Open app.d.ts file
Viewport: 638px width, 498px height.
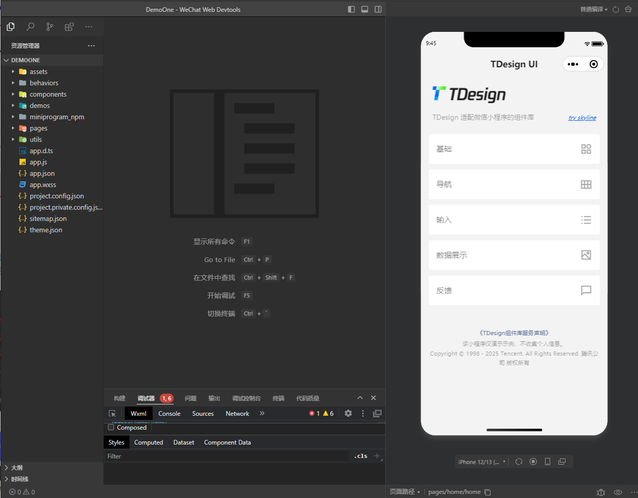(51, 151)
